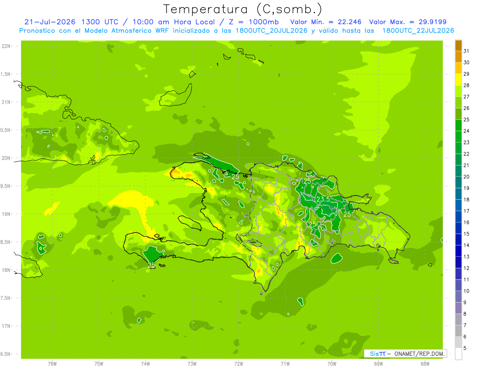
Task: Click latitude label '9.5N'
Action: click(x=6, y=186)
